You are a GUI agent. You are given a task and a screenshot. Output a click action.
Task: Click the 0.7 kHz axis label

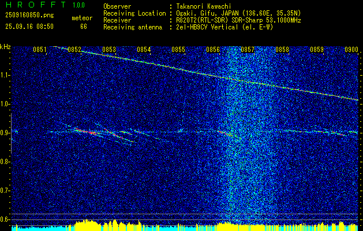click(x=4, y=191)
